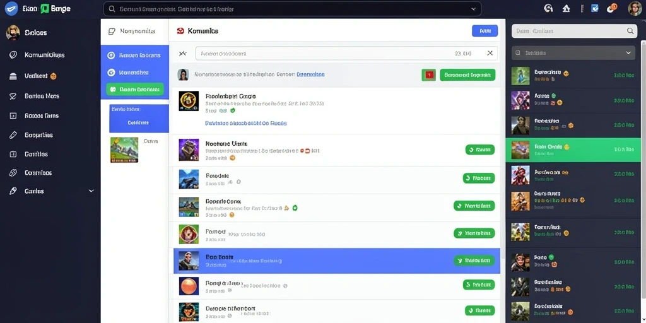Click the wide green button in the announcement row
646x323 pixels.
(x=467, y=74)
